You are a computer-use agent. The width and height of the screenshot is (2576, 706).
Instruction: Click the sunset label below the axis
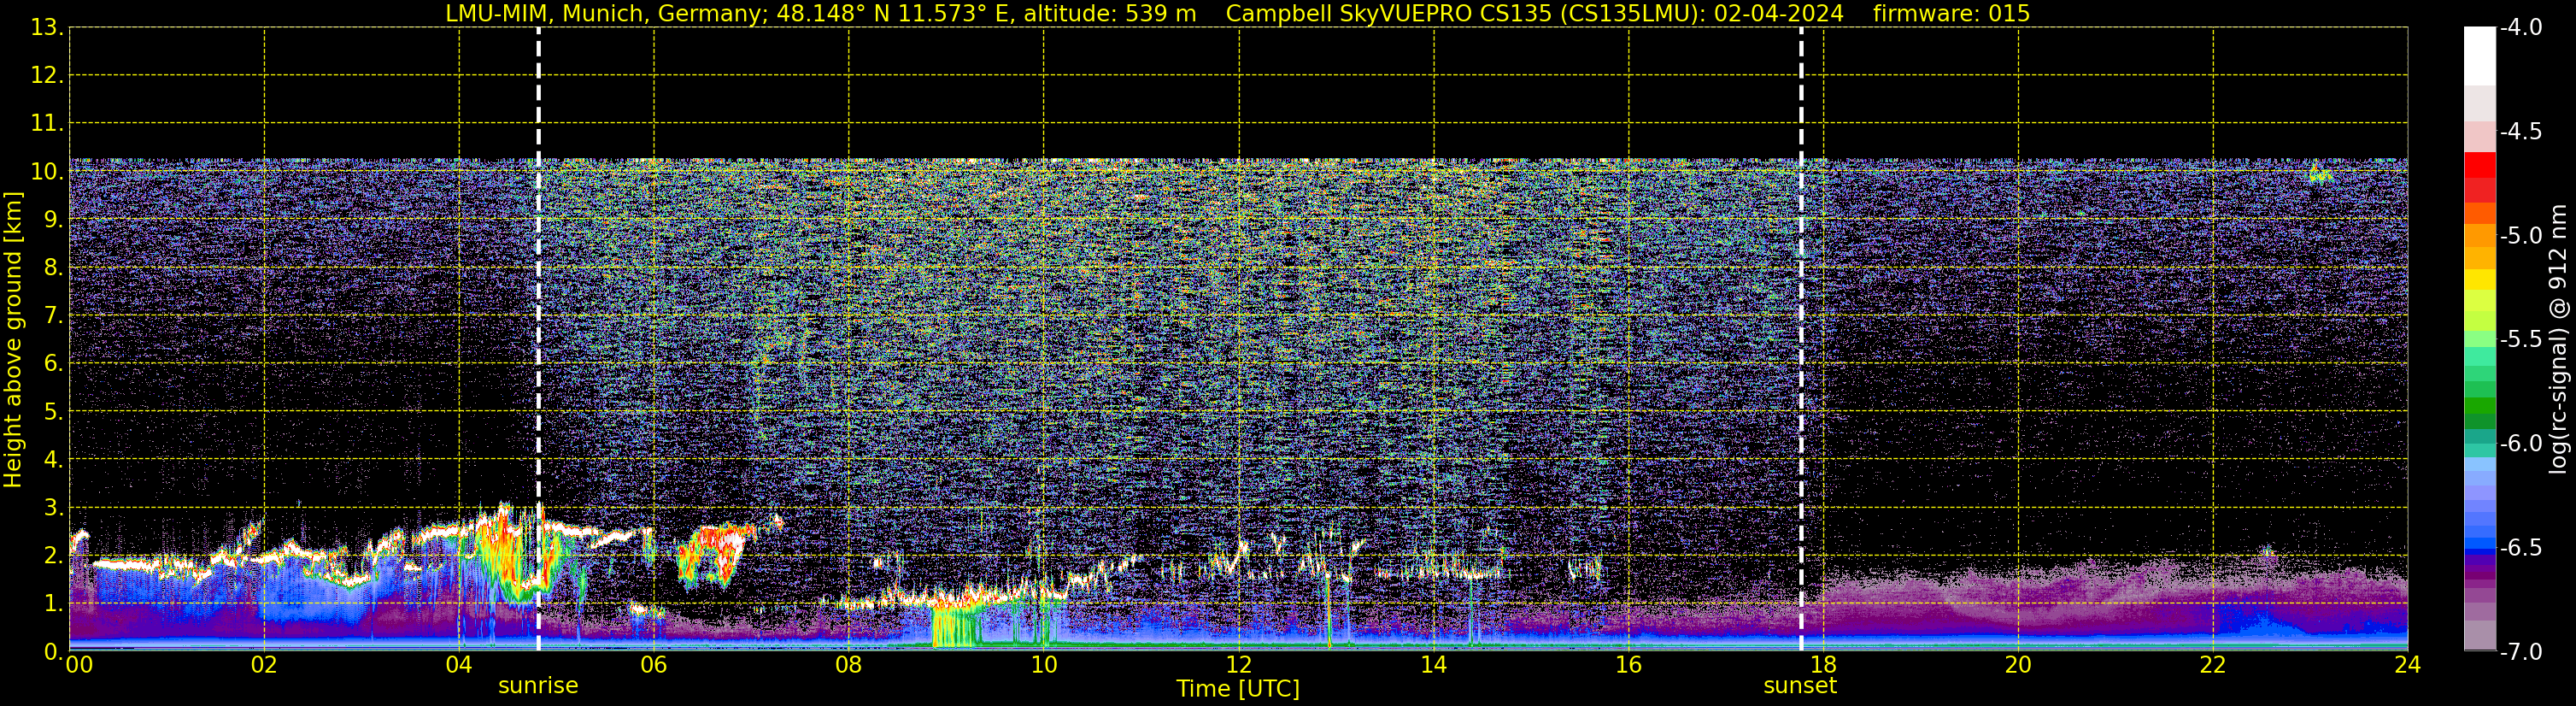1800,686
